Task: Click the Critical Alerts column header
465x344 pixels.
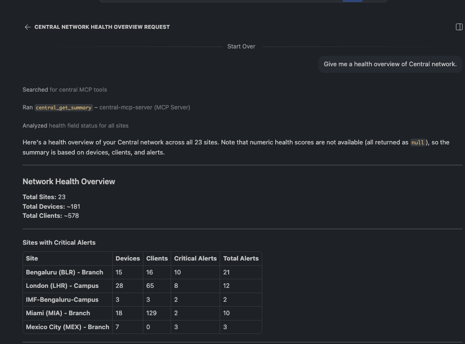Action: [x=195, y=258]
